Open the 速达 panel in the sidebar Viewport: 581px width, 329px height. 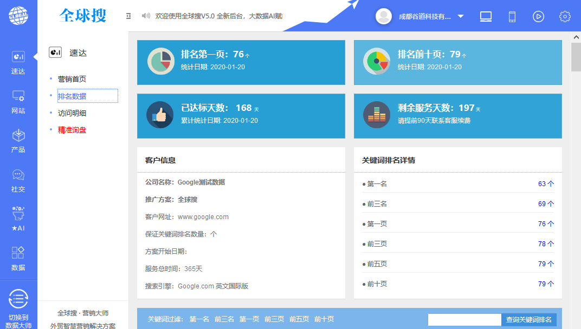coord(18,61)
